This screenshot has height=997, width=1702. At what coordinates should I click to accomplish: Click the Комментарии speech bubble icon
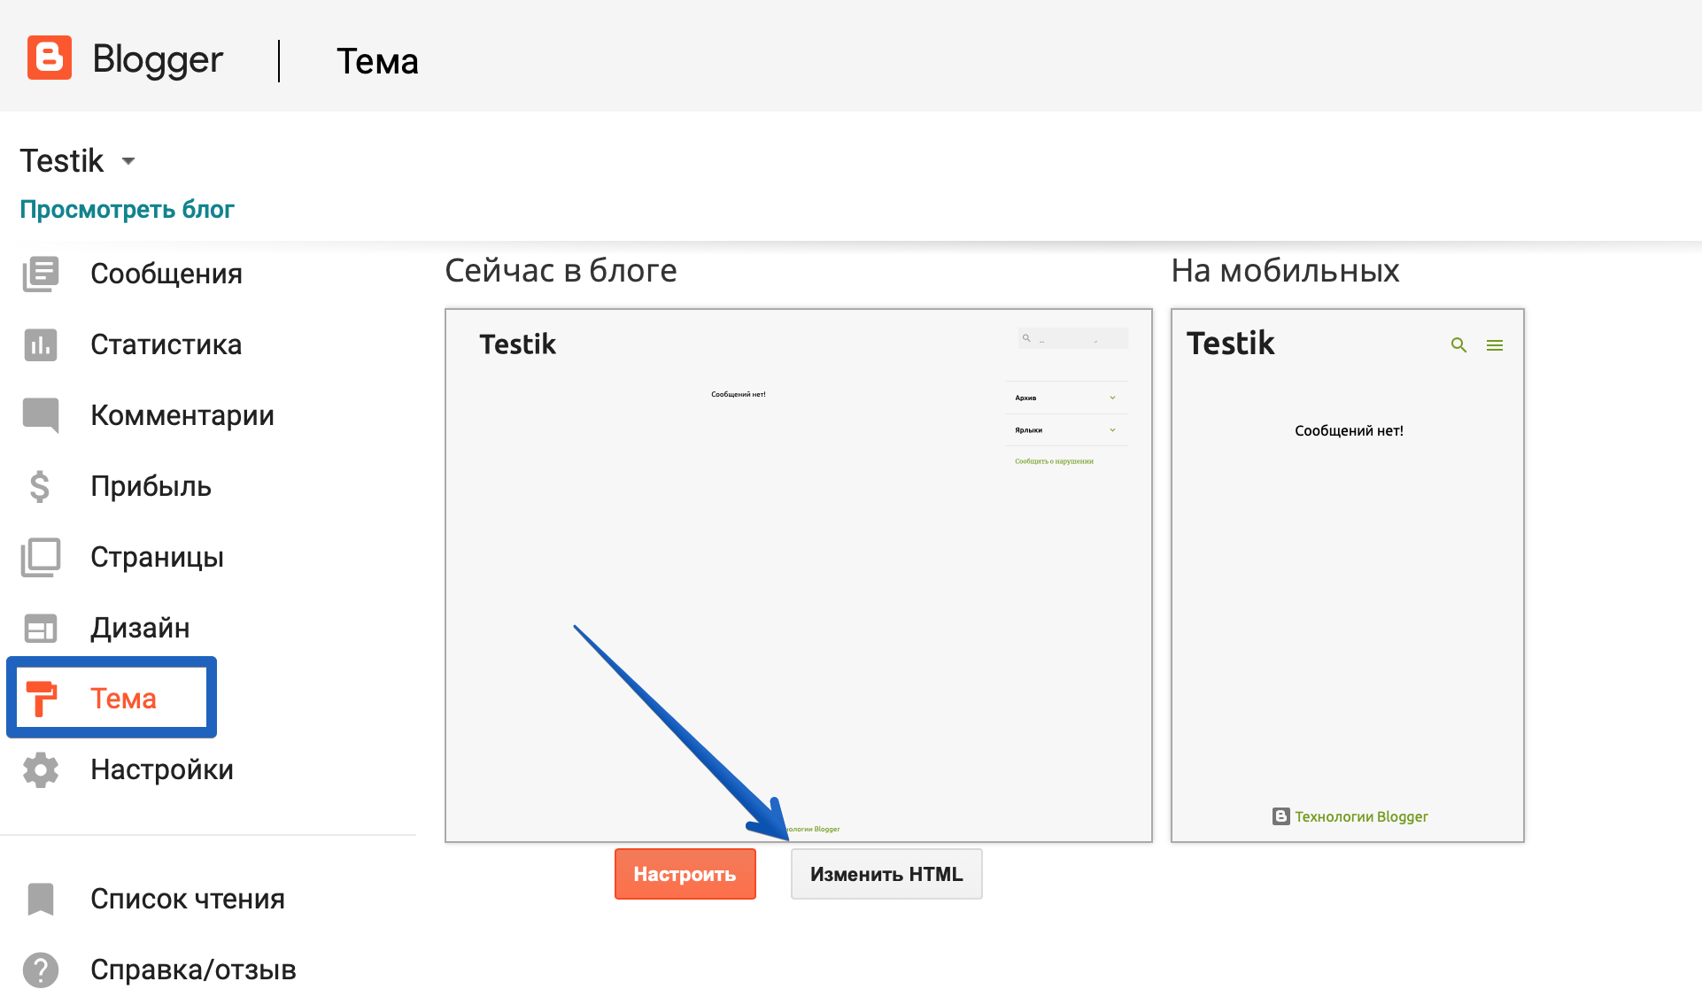41,415
